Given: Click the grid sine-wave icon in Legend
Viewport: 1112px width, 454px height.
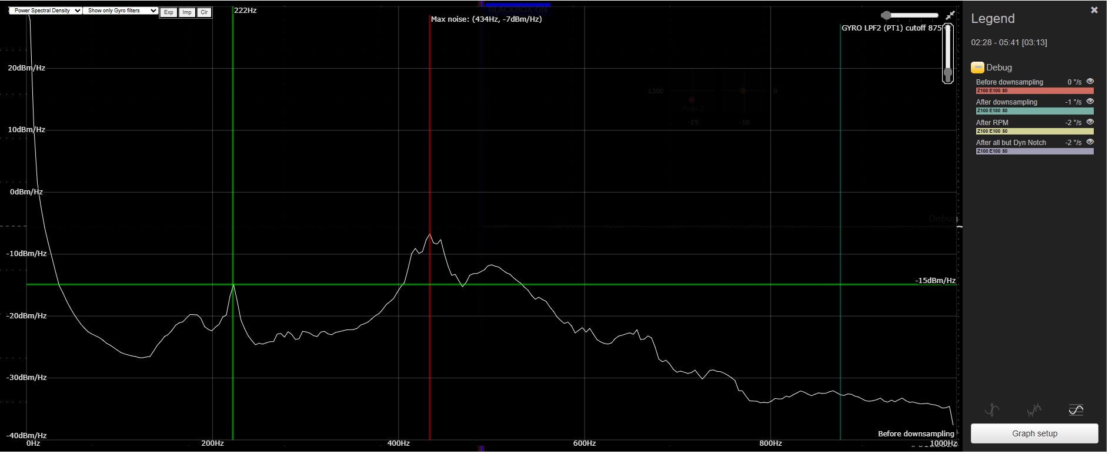Looking at the screenshot, I should point(1076,409).
